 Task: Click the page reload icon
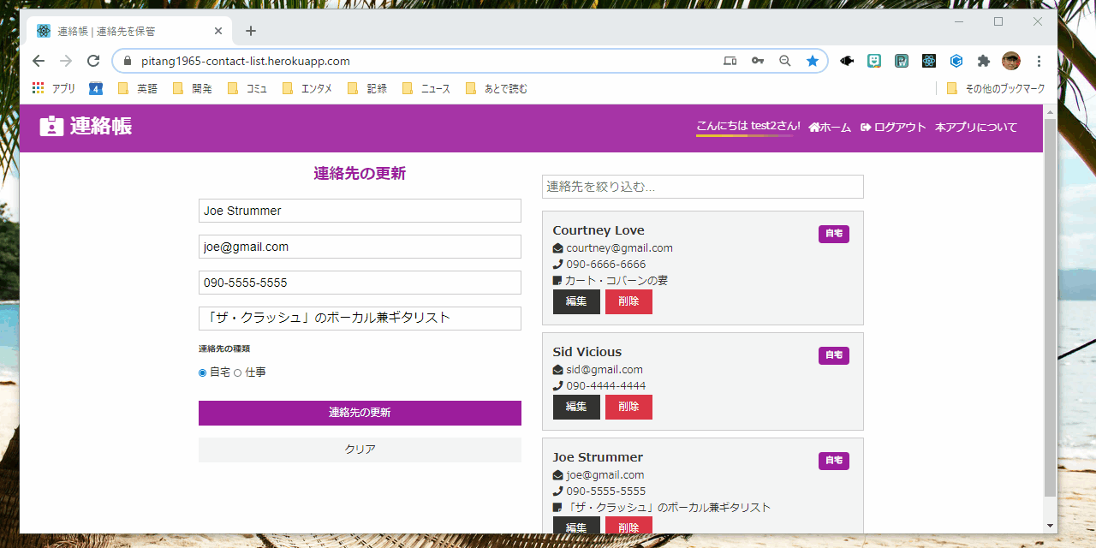pyautogui.click(x=93, y=61)
